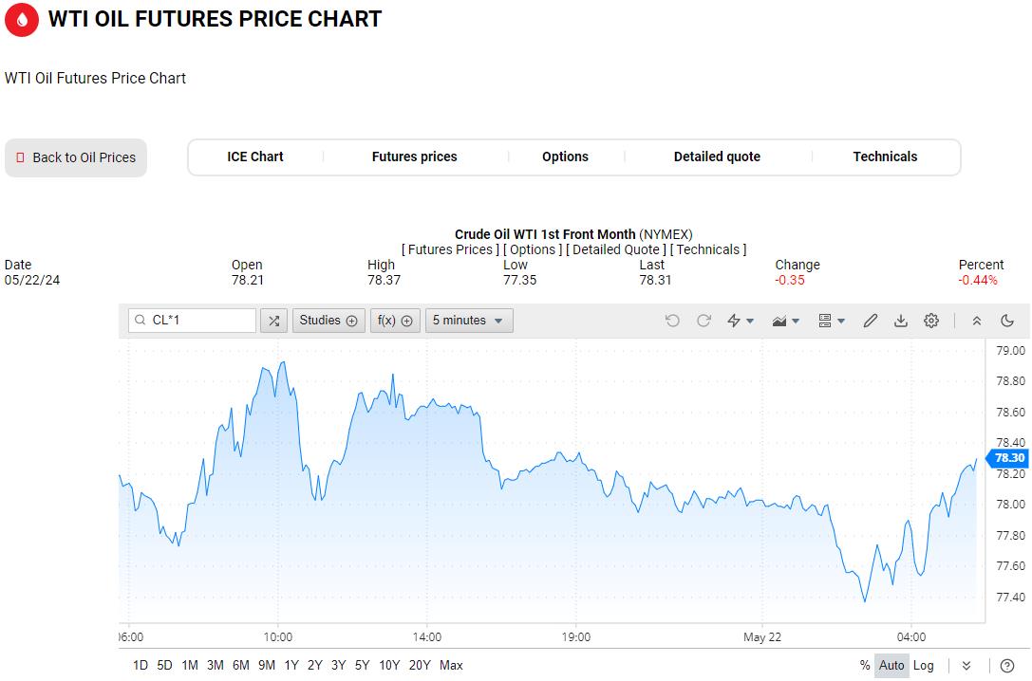
Task: Select the 1M time range
Action: (x=190, y=665)
